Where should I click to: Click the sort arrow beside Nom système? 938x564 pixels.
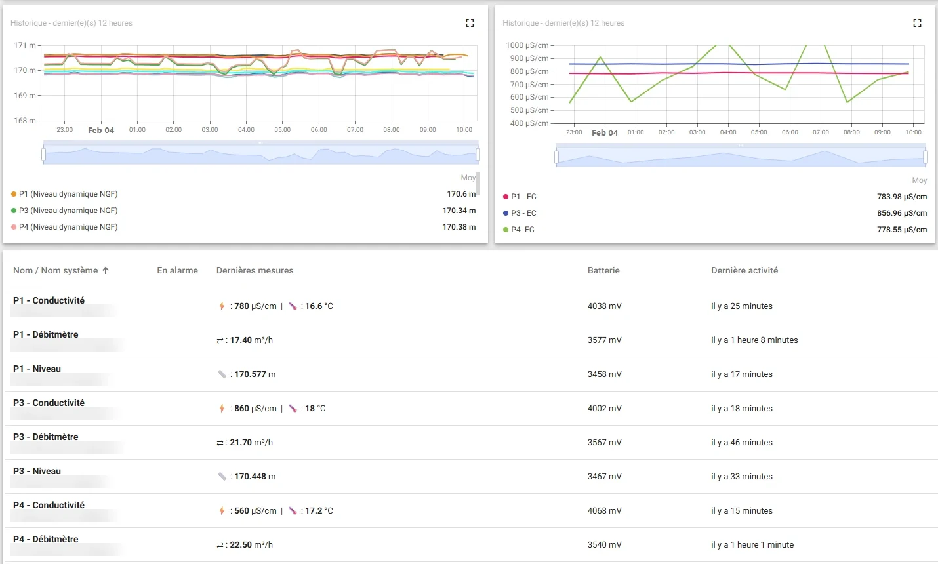[x=106, y=270]
